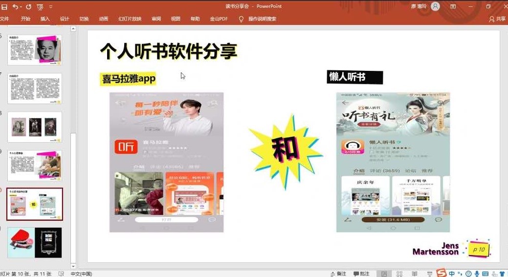This screenshot has width=508, height=277.
Task: Start Slide Show from status bar
Action: tap(430, 274)
